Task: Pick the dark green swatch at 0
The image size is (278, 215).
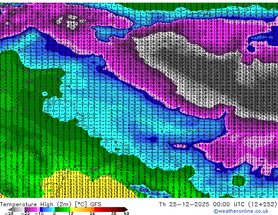Action: (x=56, y=209)
